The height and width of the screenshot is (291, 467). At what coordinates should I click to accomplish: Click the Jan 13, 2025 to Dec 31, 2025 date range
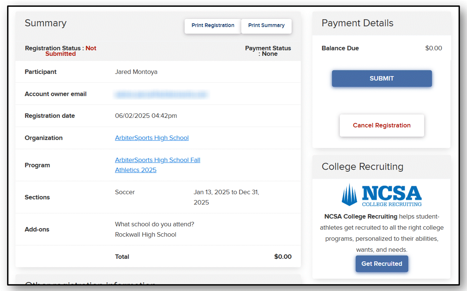226,197
